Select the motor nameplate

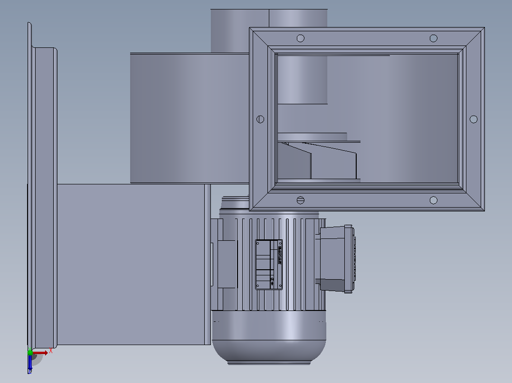(x=269, y=264)
